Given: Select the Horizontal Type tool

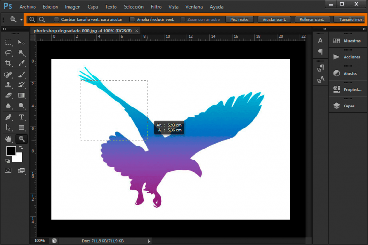Looking at the screenshot, I should (x=22, y=117).
